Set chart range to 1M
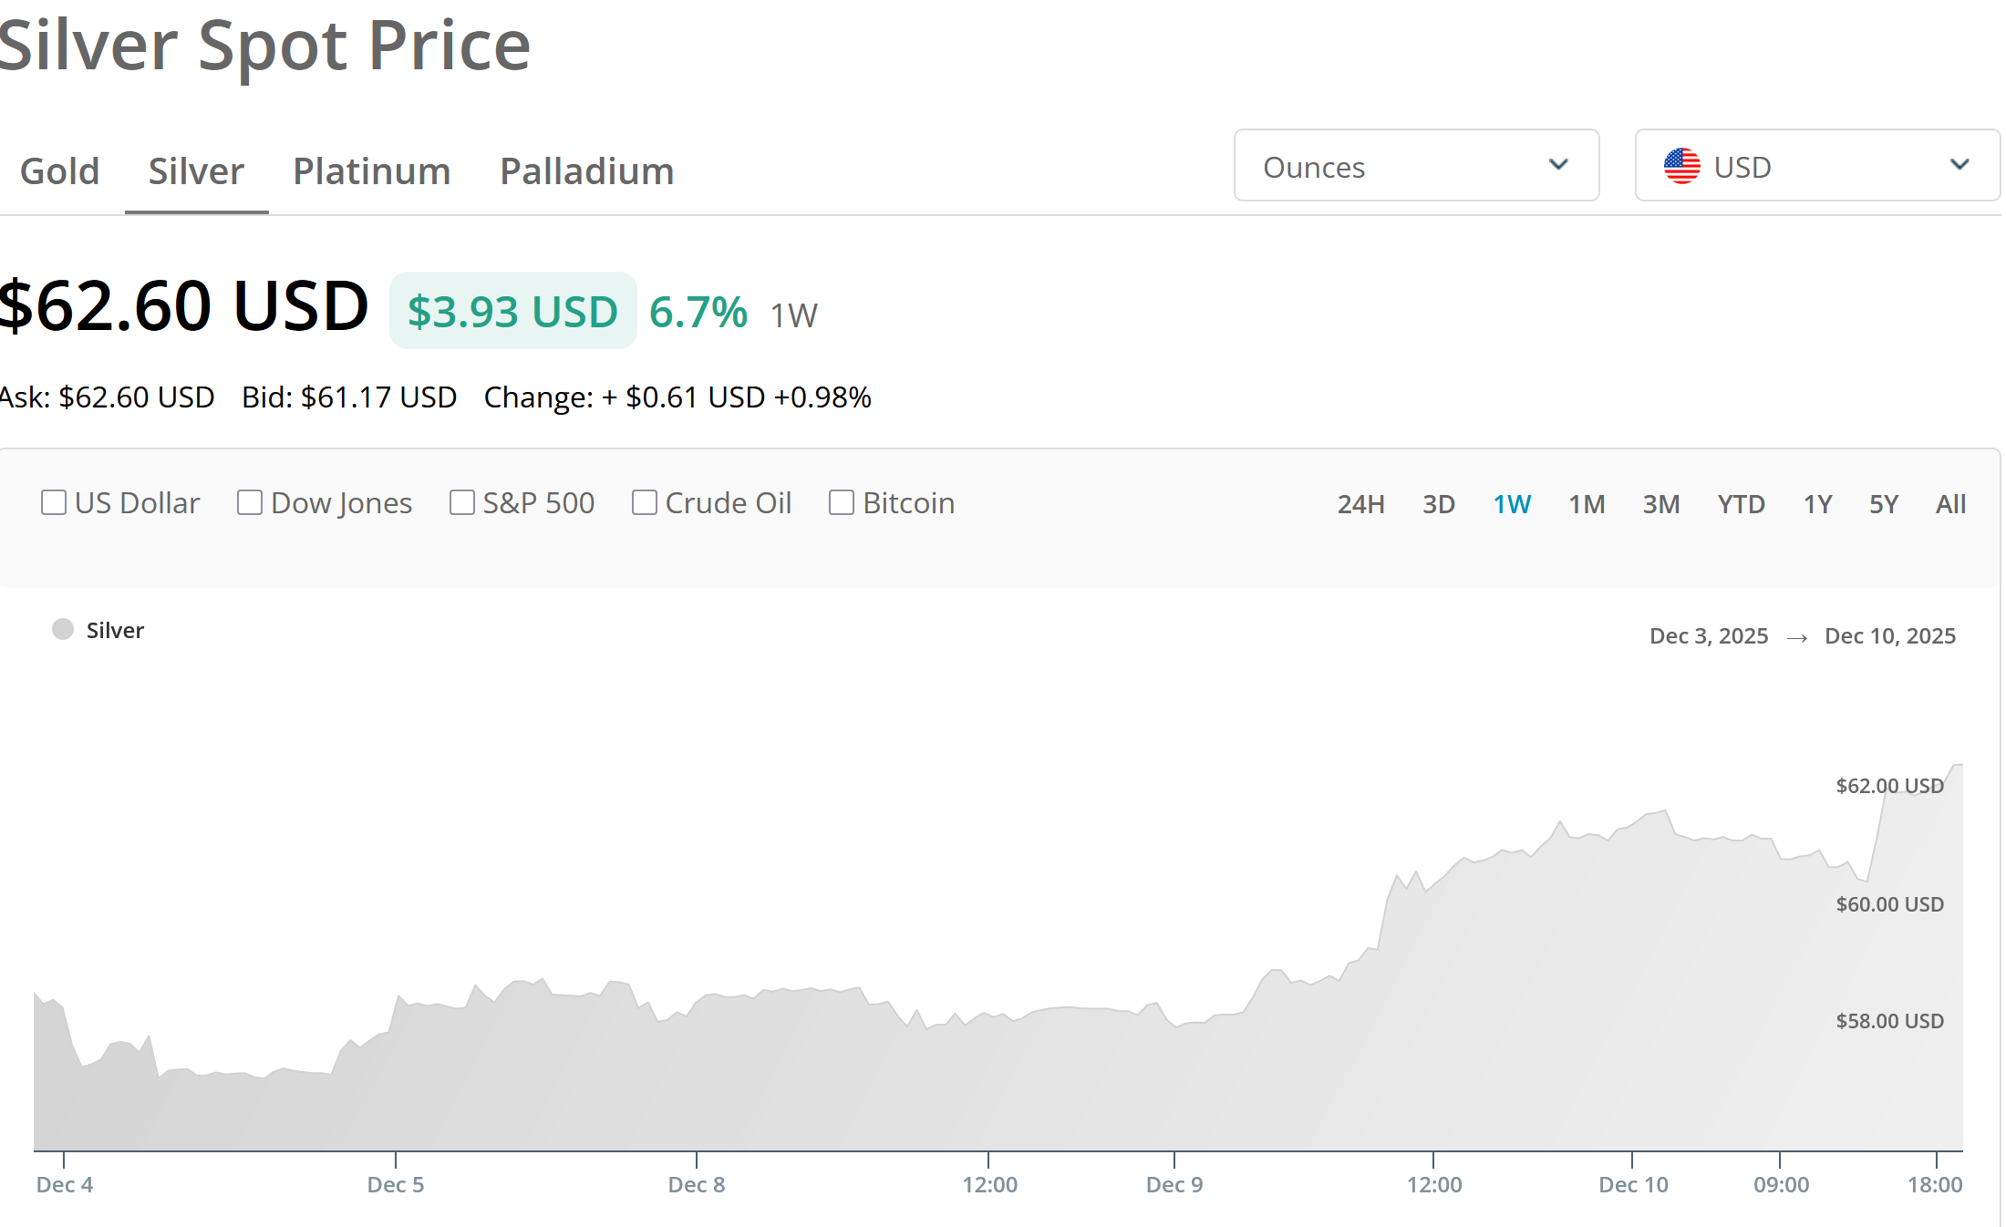The image size is (2006, 1227). tap(1587, 504)
